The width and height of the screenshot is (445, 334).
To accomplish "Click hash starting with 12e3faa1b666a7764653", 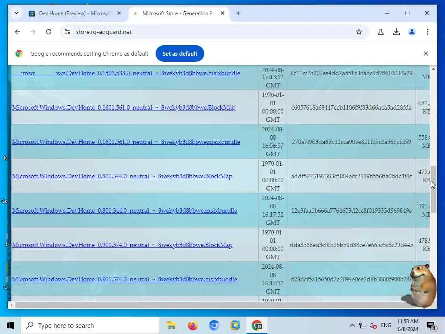I will pyautogui.click(x=351, y=211).
